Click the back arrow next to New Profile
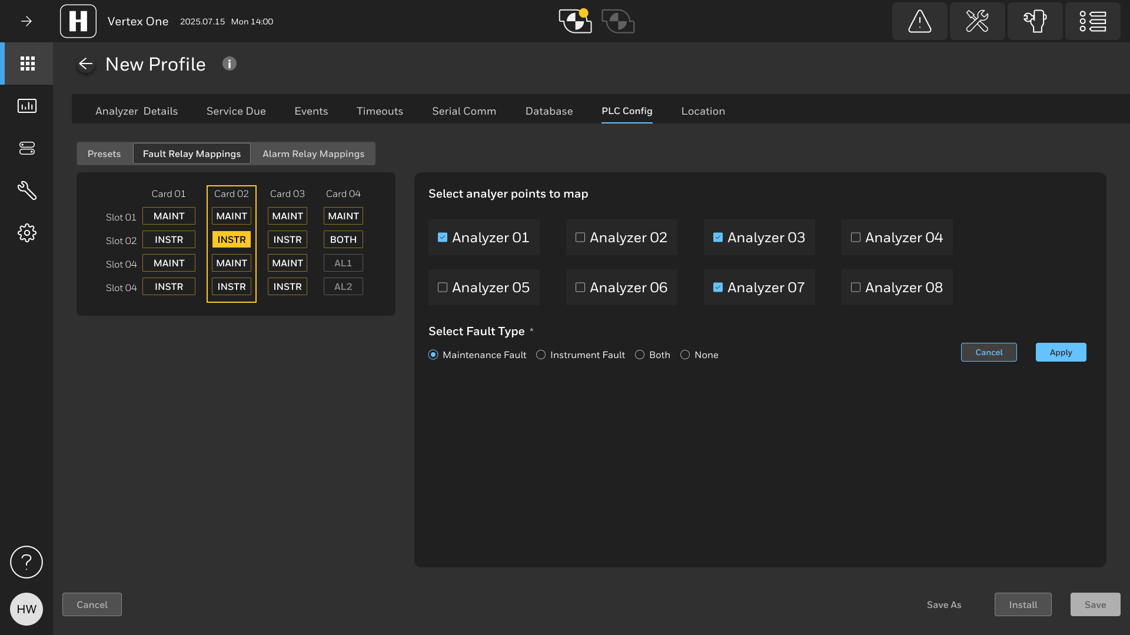The height and width of the screenshot is (635, 1130). tap(86, 64)
